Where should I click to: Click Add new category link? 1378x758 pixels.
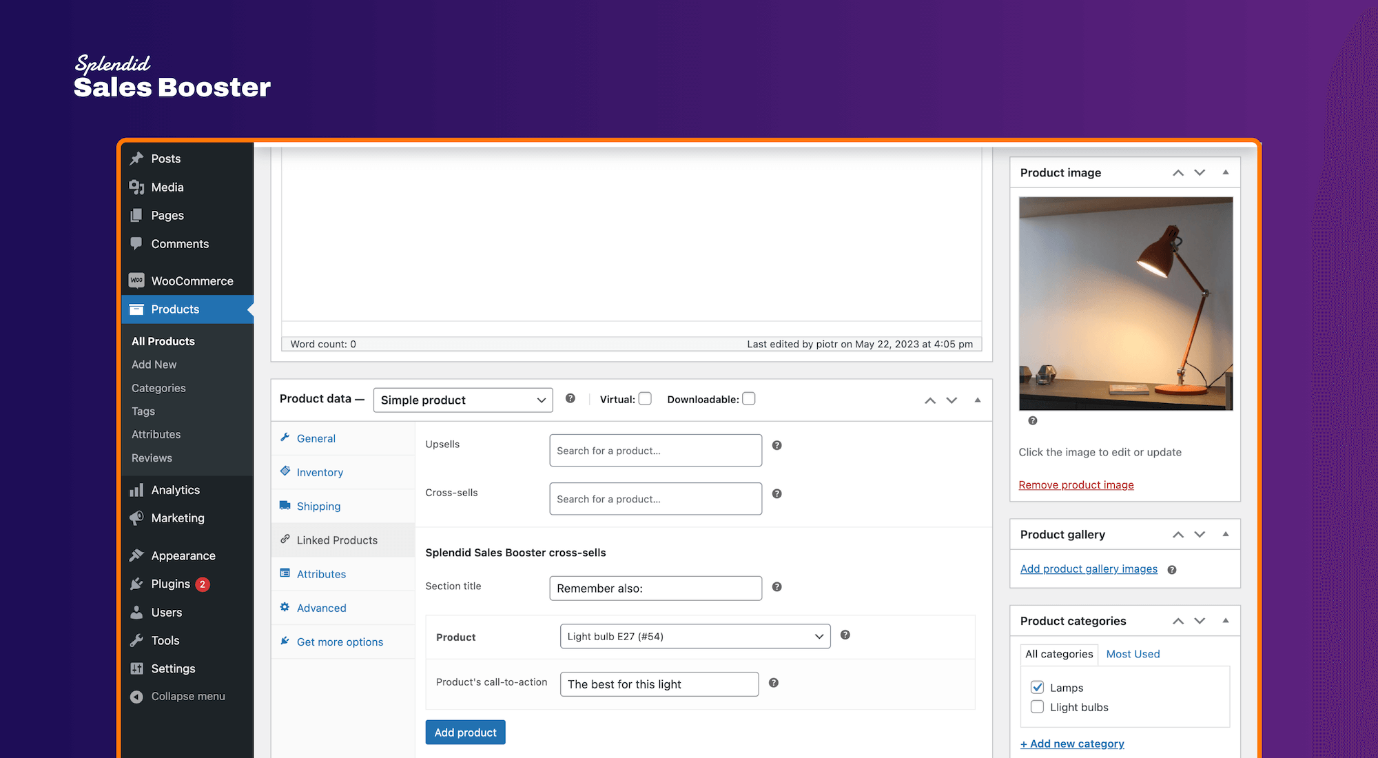(1072, 744)
